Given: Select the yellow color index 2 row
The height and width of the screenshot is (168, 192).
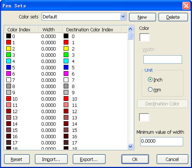Looking at the screenshot, I should (66, 49).
